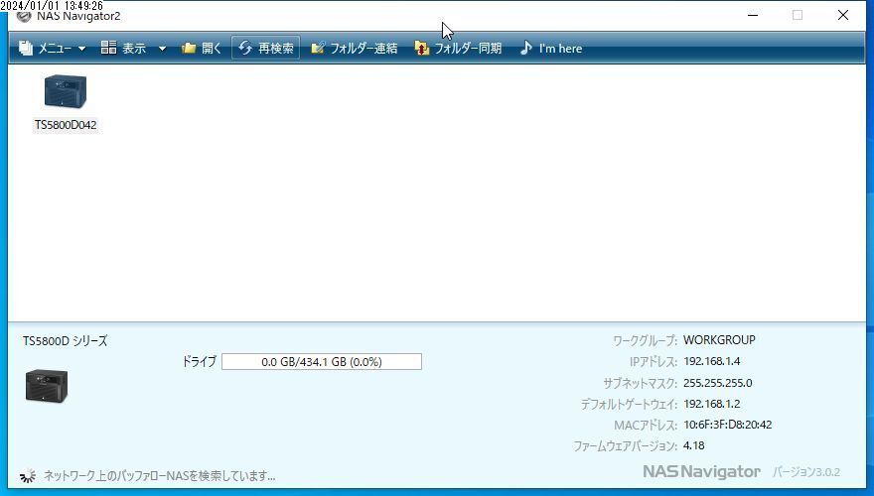Screen dimensions: 874x496
Task: Click the WORKGROUP value
Action: [x=719, y=340]
